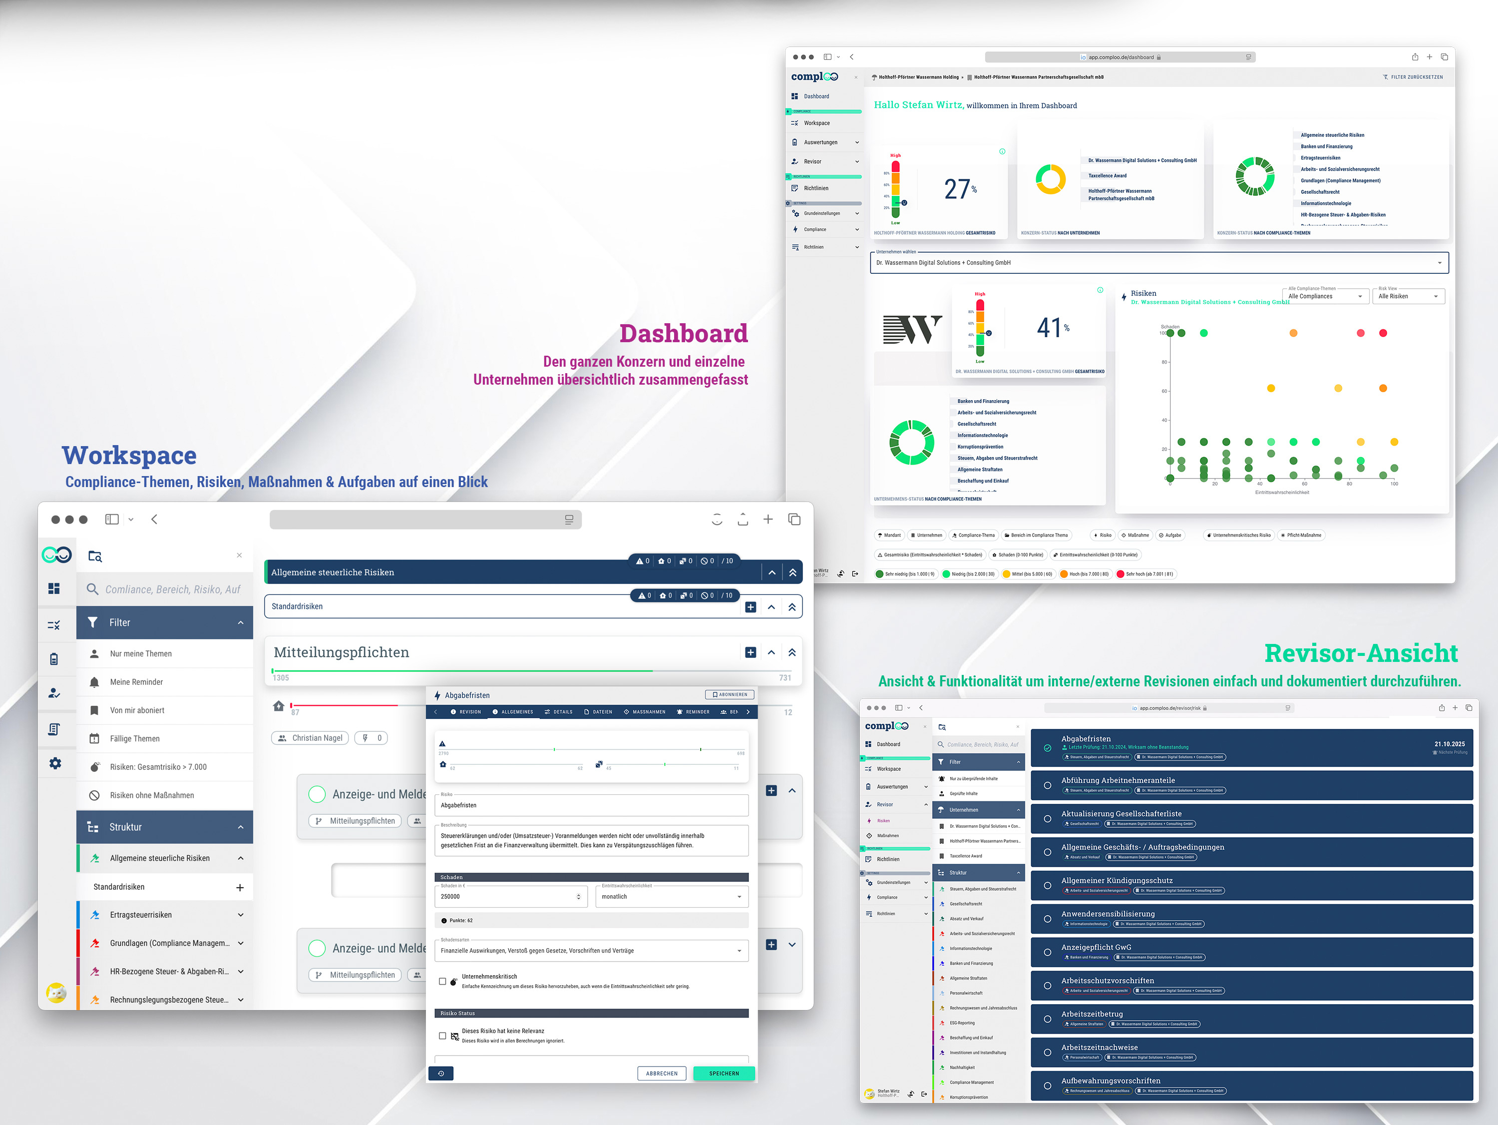This screenshot has width=1498, height=1125.
Task: Click user avatar in Workspace window sidebar
Action: tap(56, 993)
